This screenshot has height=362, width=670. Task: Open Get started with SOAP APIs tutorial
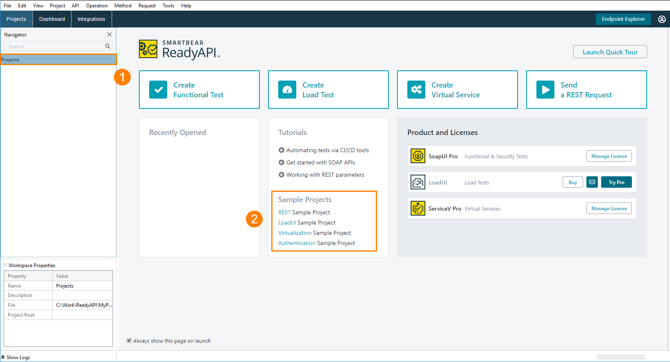[320, 162]
